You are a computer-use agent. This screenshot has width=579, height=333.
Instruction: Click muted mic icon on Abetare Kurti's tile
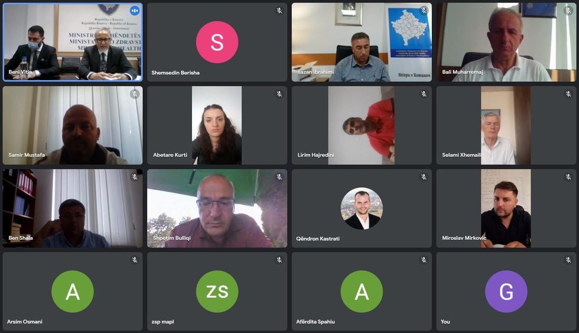pyautogui.click(x=279, y=94)
